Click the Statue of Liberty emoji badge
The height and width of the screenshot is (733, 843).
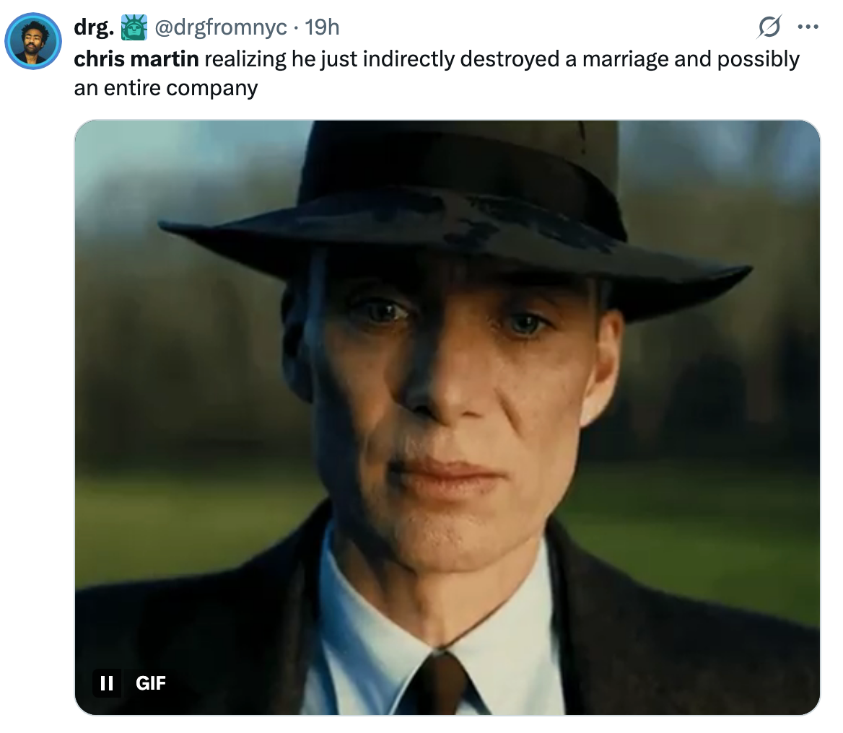[x=133, y=27]
